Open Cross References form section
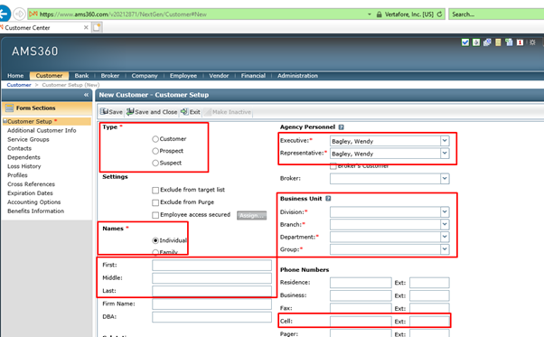 pyautogui.click(x=31, y=184)
